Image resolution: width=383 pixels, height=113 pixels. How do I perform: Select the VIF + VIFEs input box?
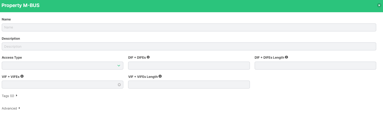(x=63, y=85)
